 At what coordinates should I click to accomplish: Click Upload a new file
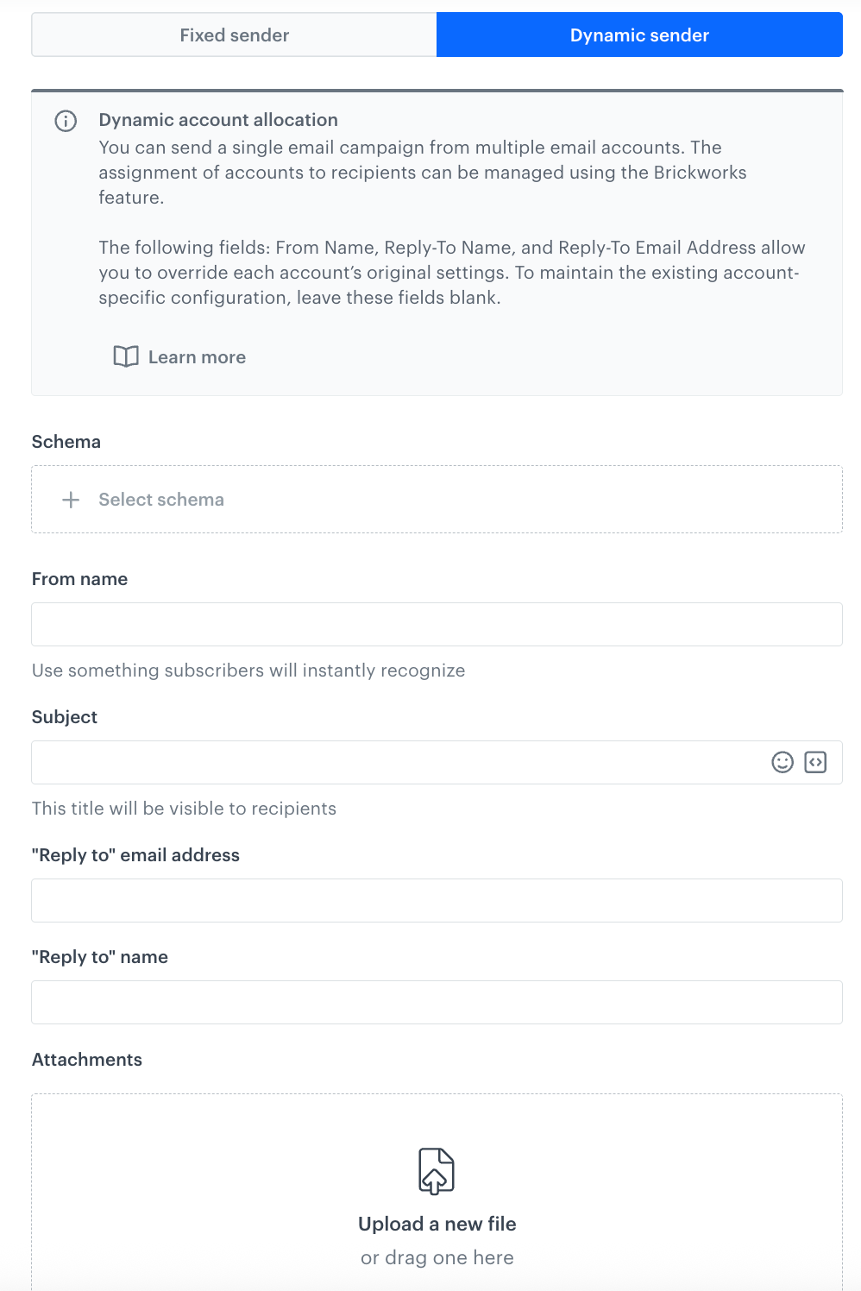tap(437, 1224)
